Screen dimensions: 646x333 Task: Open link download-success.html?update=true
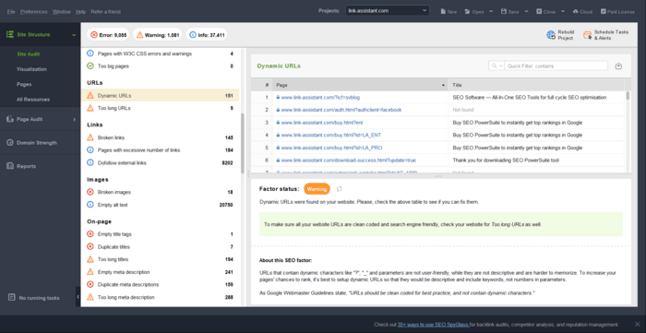pos(349,161)
